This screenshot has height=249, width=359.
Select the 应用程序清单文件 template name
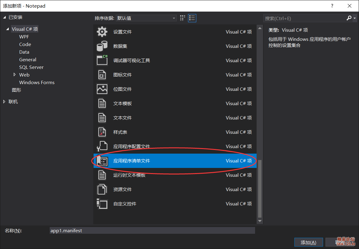tap(132, 161)
